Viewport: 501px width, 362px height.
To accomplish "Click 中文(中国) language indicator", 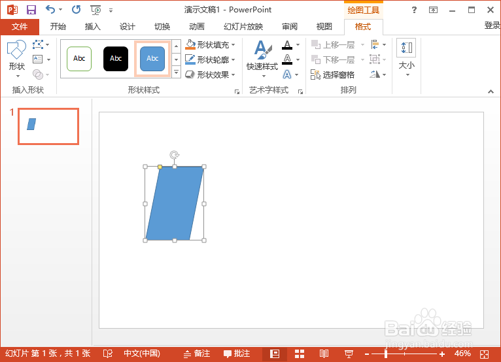I will click(142, 354).
